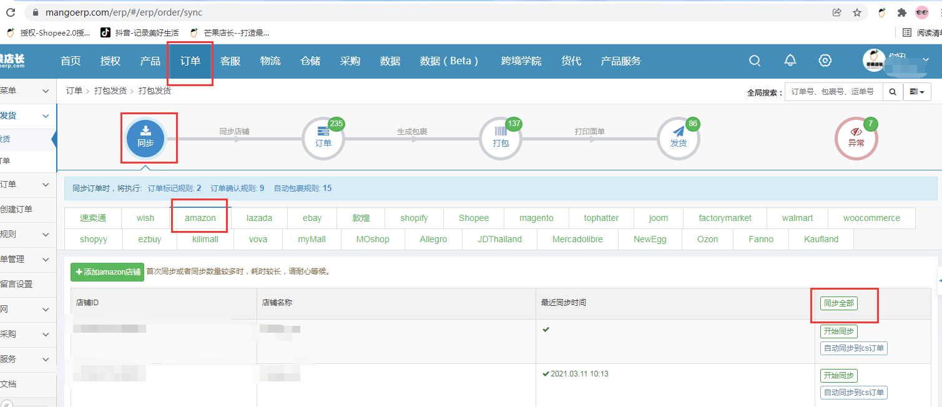Collapse the sidebar with the double-arrow icon

click(x=6, y=404)
